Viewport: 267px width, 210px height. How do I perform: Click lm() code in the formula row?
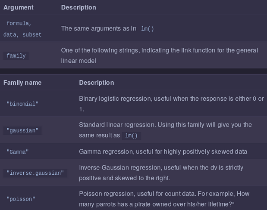click(148, 29)
